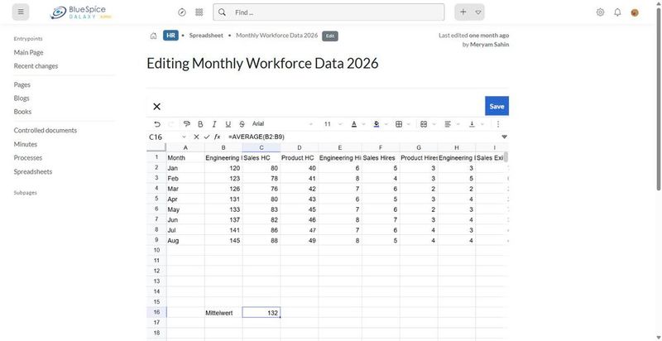Redo the last spreadsheet action
The width and height of the screenshot is (662, 341).
tap(171, 124)
